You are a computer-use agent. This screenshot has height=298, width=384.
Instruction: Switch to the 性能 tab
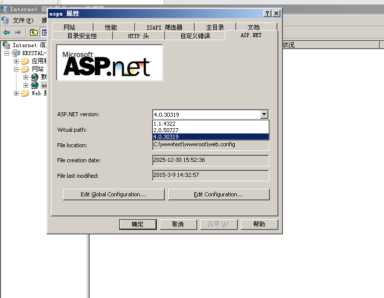[x=114, y=27]
